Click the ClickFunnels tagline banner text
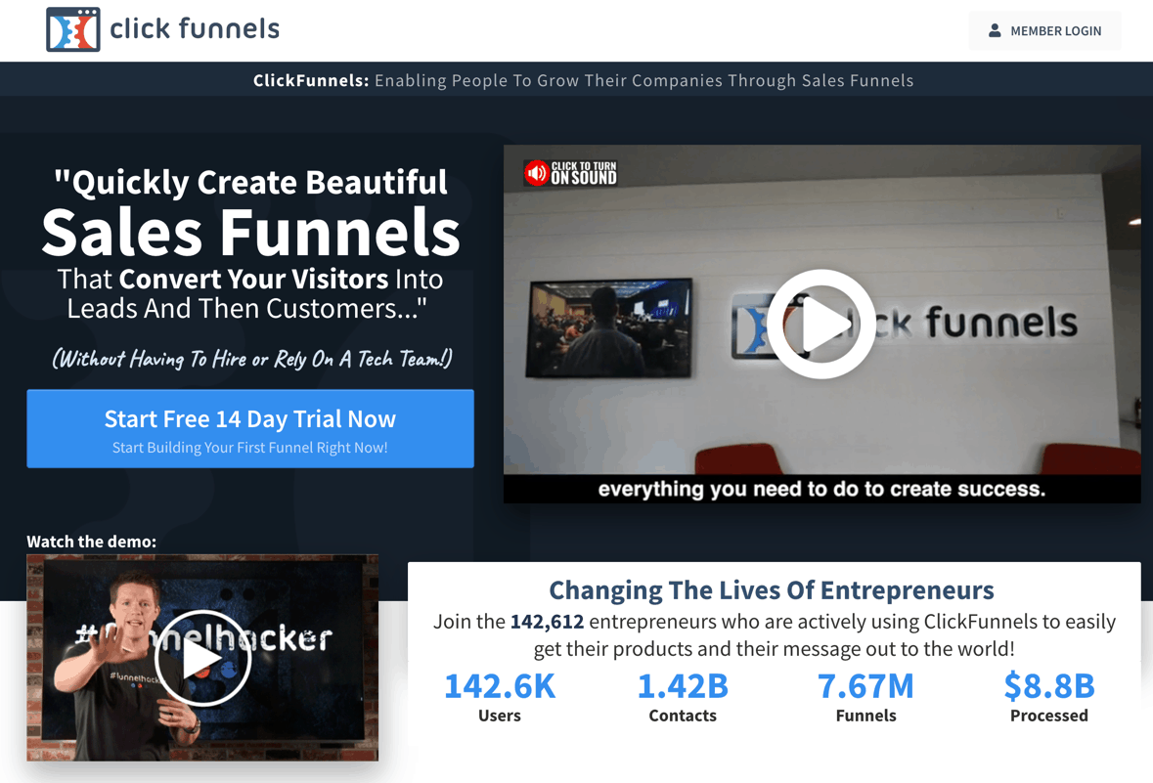The image size is (1153, 783). (583, 80)
